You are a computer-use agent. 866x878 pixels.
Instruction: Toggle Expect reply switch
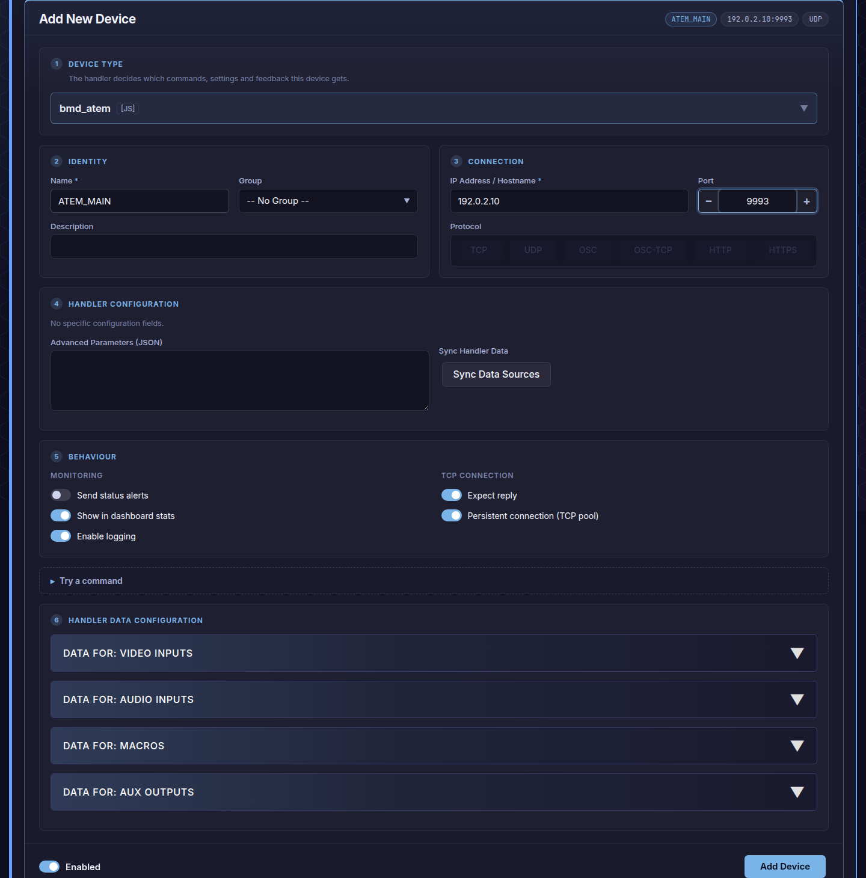(452, 495)
